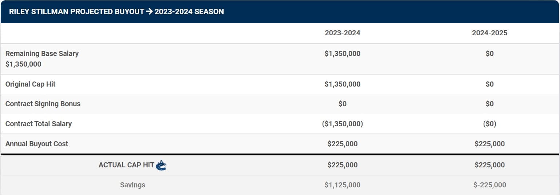Select the $1,125,000 savings value
560x195 pixels.
(342, 185)
